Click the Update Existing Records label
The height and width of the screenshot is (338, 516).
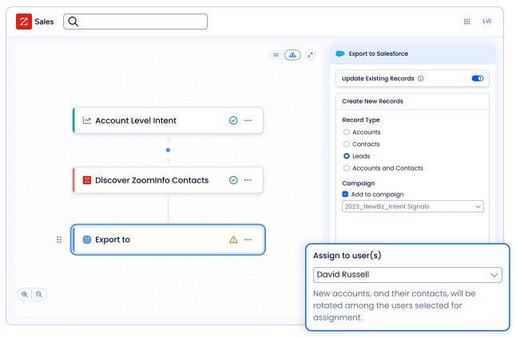pos(378,78)
